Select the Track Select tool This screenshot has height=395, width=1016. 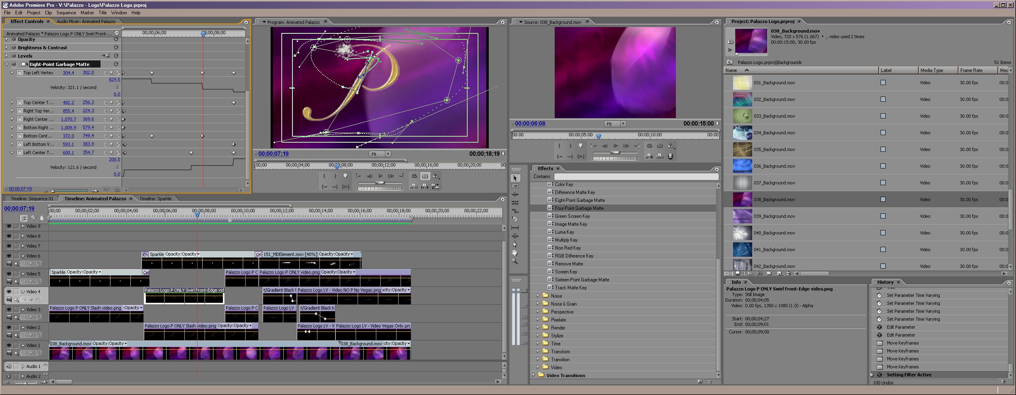pos(515,186)
